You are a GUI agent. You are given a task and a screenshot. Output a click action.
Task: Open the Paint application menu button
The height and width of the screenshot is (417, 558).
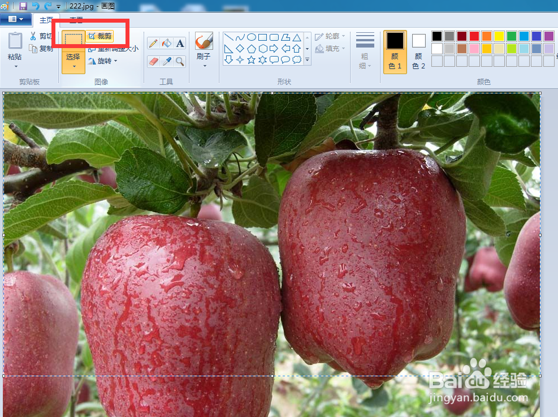coord(16,19)
